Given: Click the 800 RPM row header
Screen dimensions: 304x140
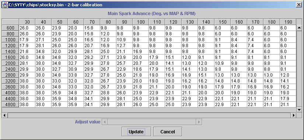Looking at the screenshot, I should point(10,34).
